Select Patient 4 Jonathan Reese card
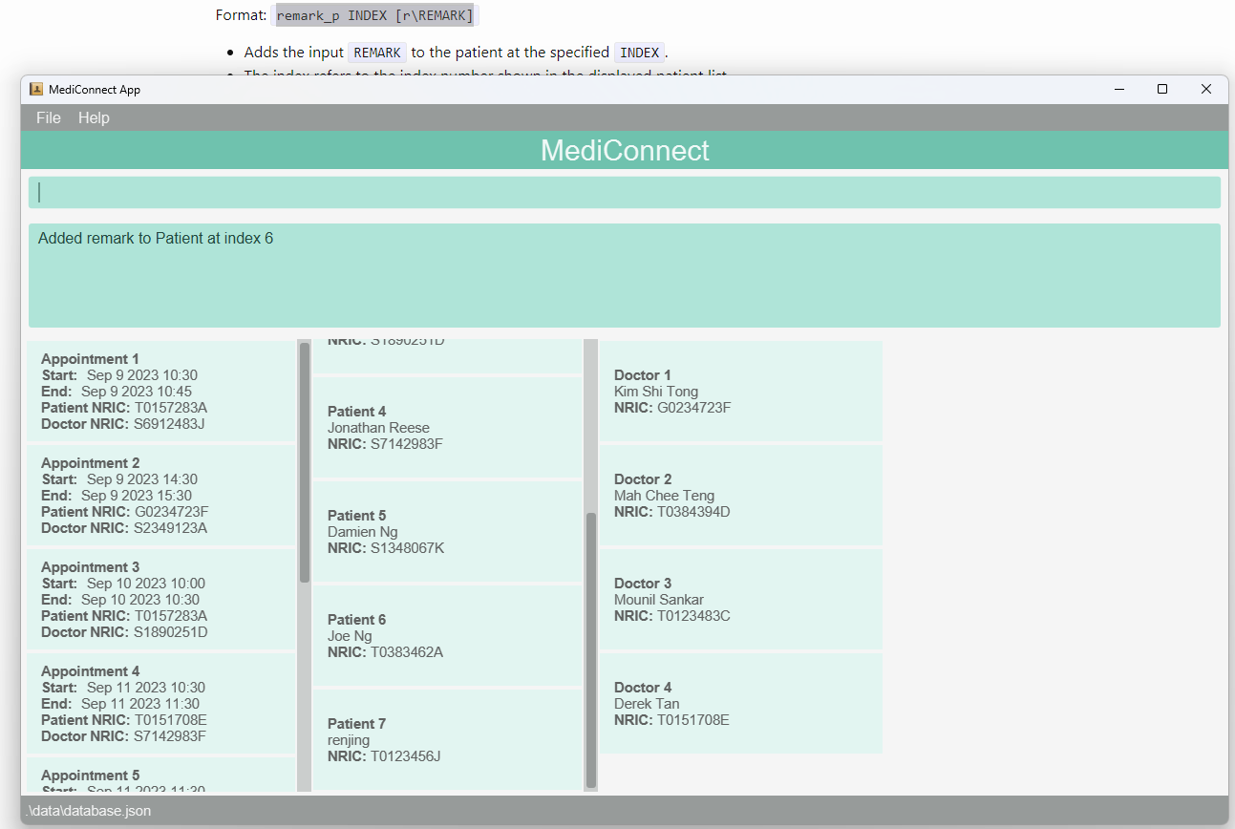This screenshot has height=829, width=1235. [447, 427]
